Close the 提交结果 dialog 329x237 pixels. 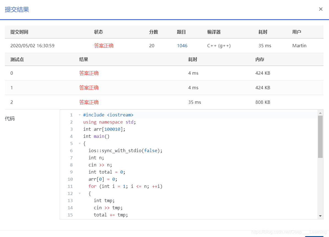pos(320,9)
